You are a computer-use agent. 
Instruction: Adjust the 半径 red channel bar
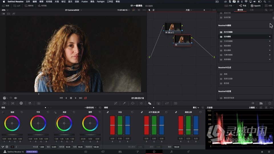(x=112, y=125)
